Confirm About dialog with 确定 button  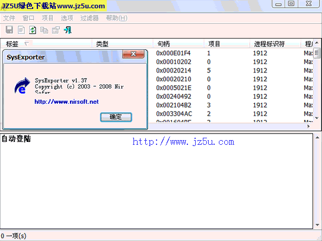tap(116, 117)
